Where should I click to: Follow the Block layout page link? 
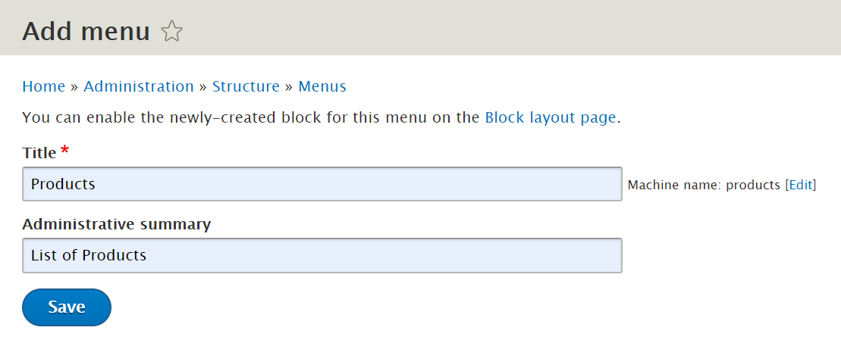tap(550, 117)
